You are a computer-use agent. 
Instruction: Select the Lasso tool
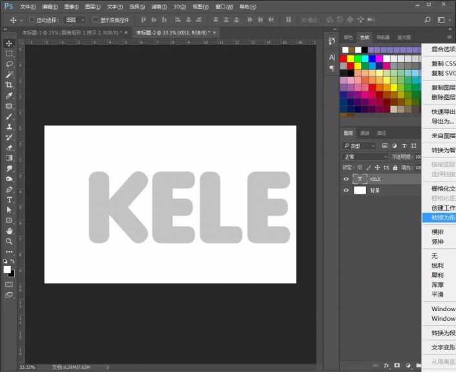click(9, 64)
